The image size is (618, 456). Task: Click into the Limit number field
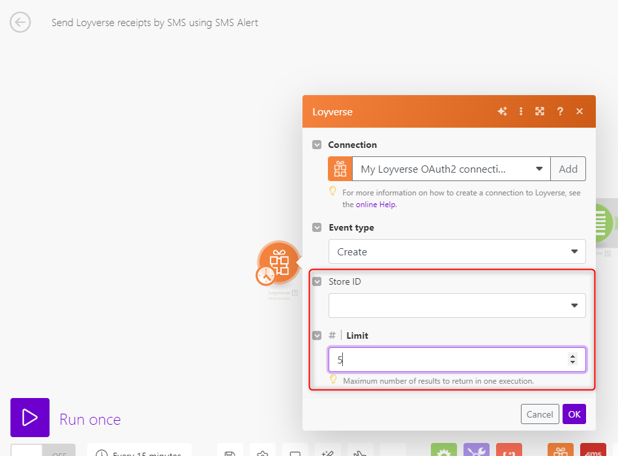pos(447,359)
